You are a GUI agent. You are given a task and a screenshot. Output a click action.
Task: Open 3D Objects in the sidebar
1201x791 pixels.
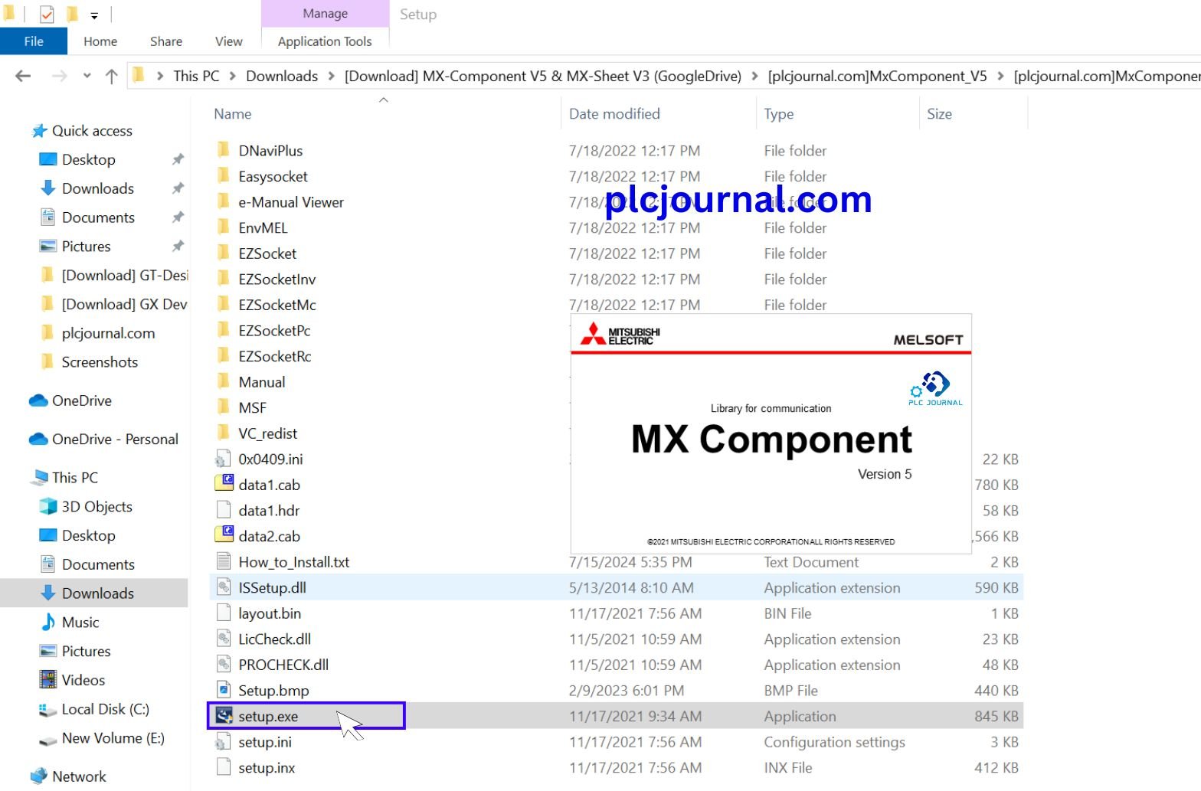click(x=97, y=507)
